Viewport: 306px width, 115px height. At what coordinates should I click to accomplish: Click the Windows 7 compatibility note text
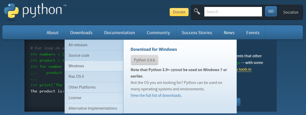coord(179,73)
